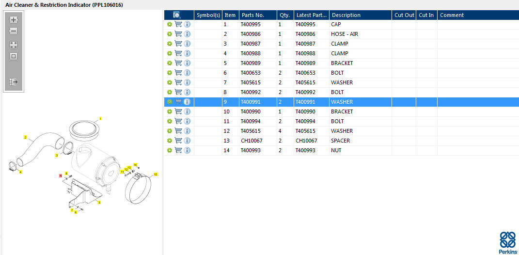Image resolution: width=519 pixels, height=255 pixels.
Task: Click gear icon for item 3 CLAMP
Action: pyautogui.click(x=170, y=44)
